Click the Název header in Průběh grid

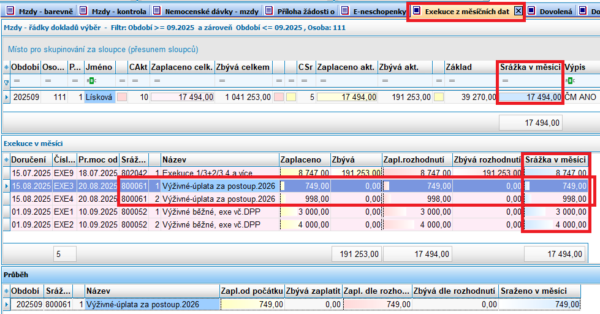point(151,291)
